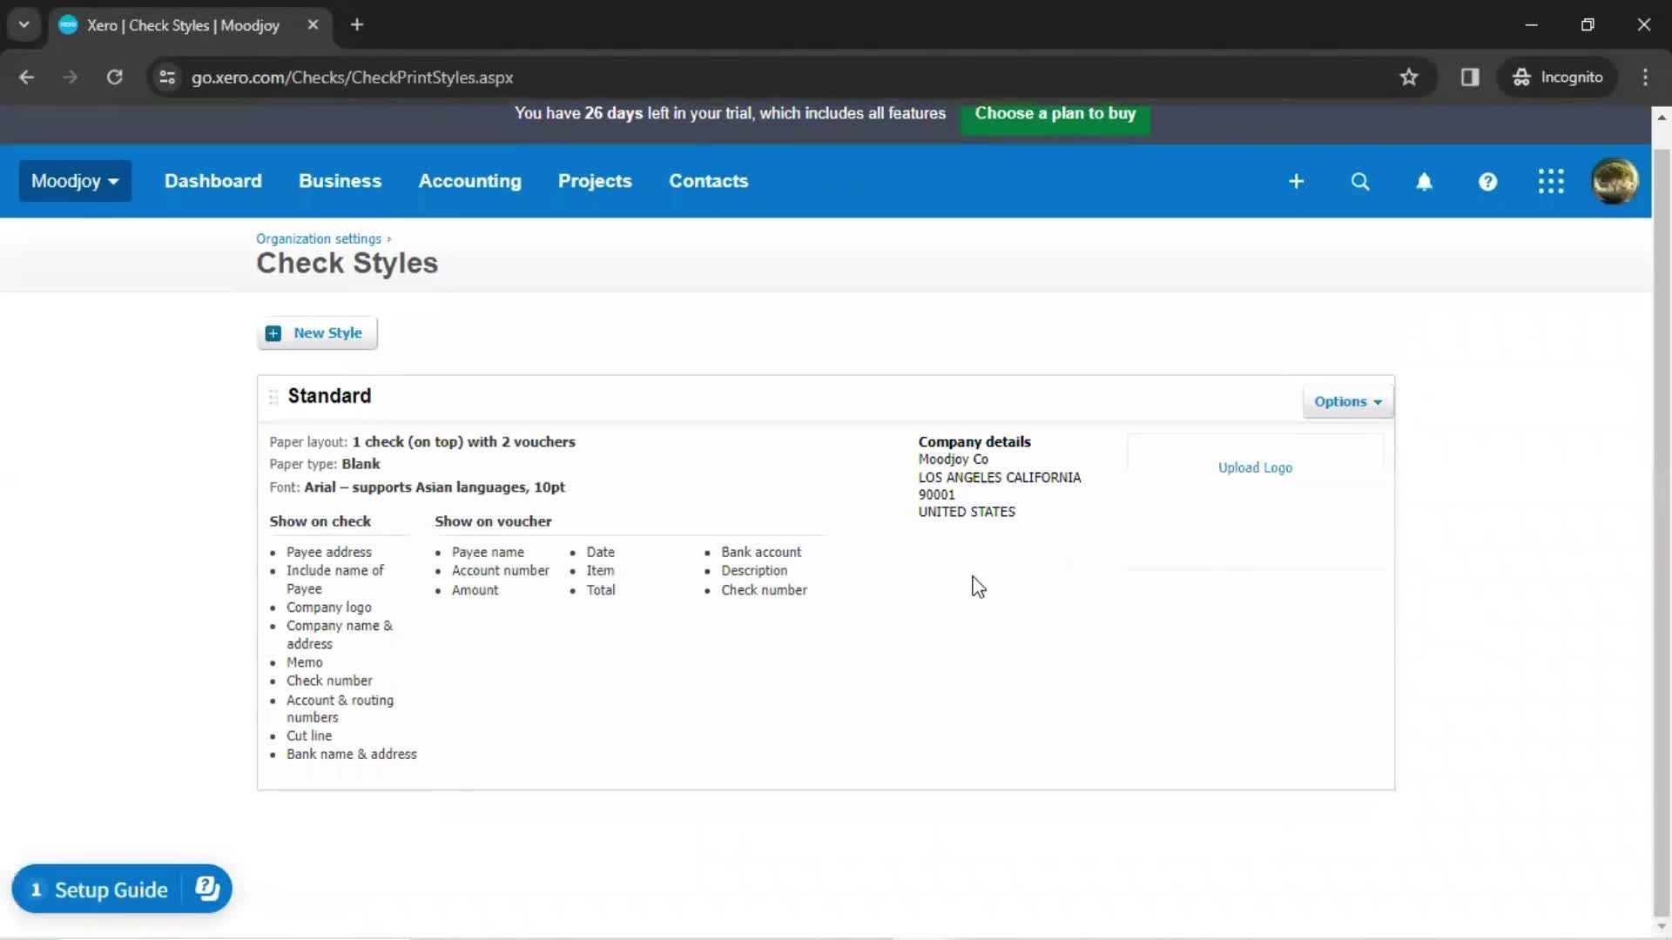The height and width of the screenshot is (940, 1672).
Task: Open the Chrome three-dot menu
Action: point(1645,77)
